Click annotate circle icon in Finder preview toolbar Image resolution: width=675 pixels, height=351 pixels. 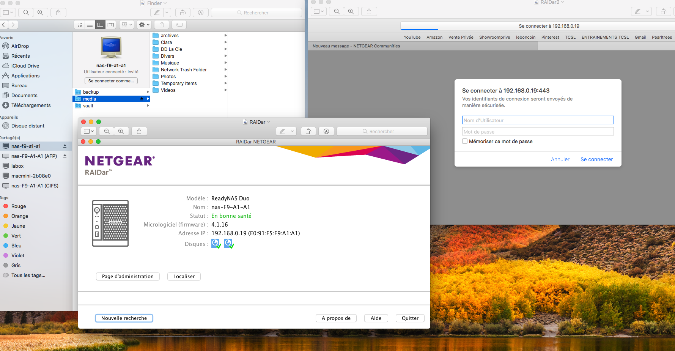coord(201,13)
